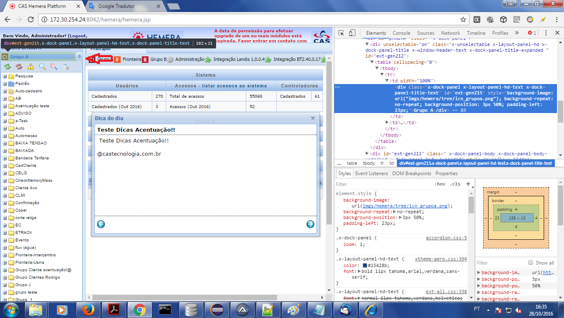Screen dimensions: 564x318
Task: Expand the Pesquisa tree node
Action: pos(5,76)
